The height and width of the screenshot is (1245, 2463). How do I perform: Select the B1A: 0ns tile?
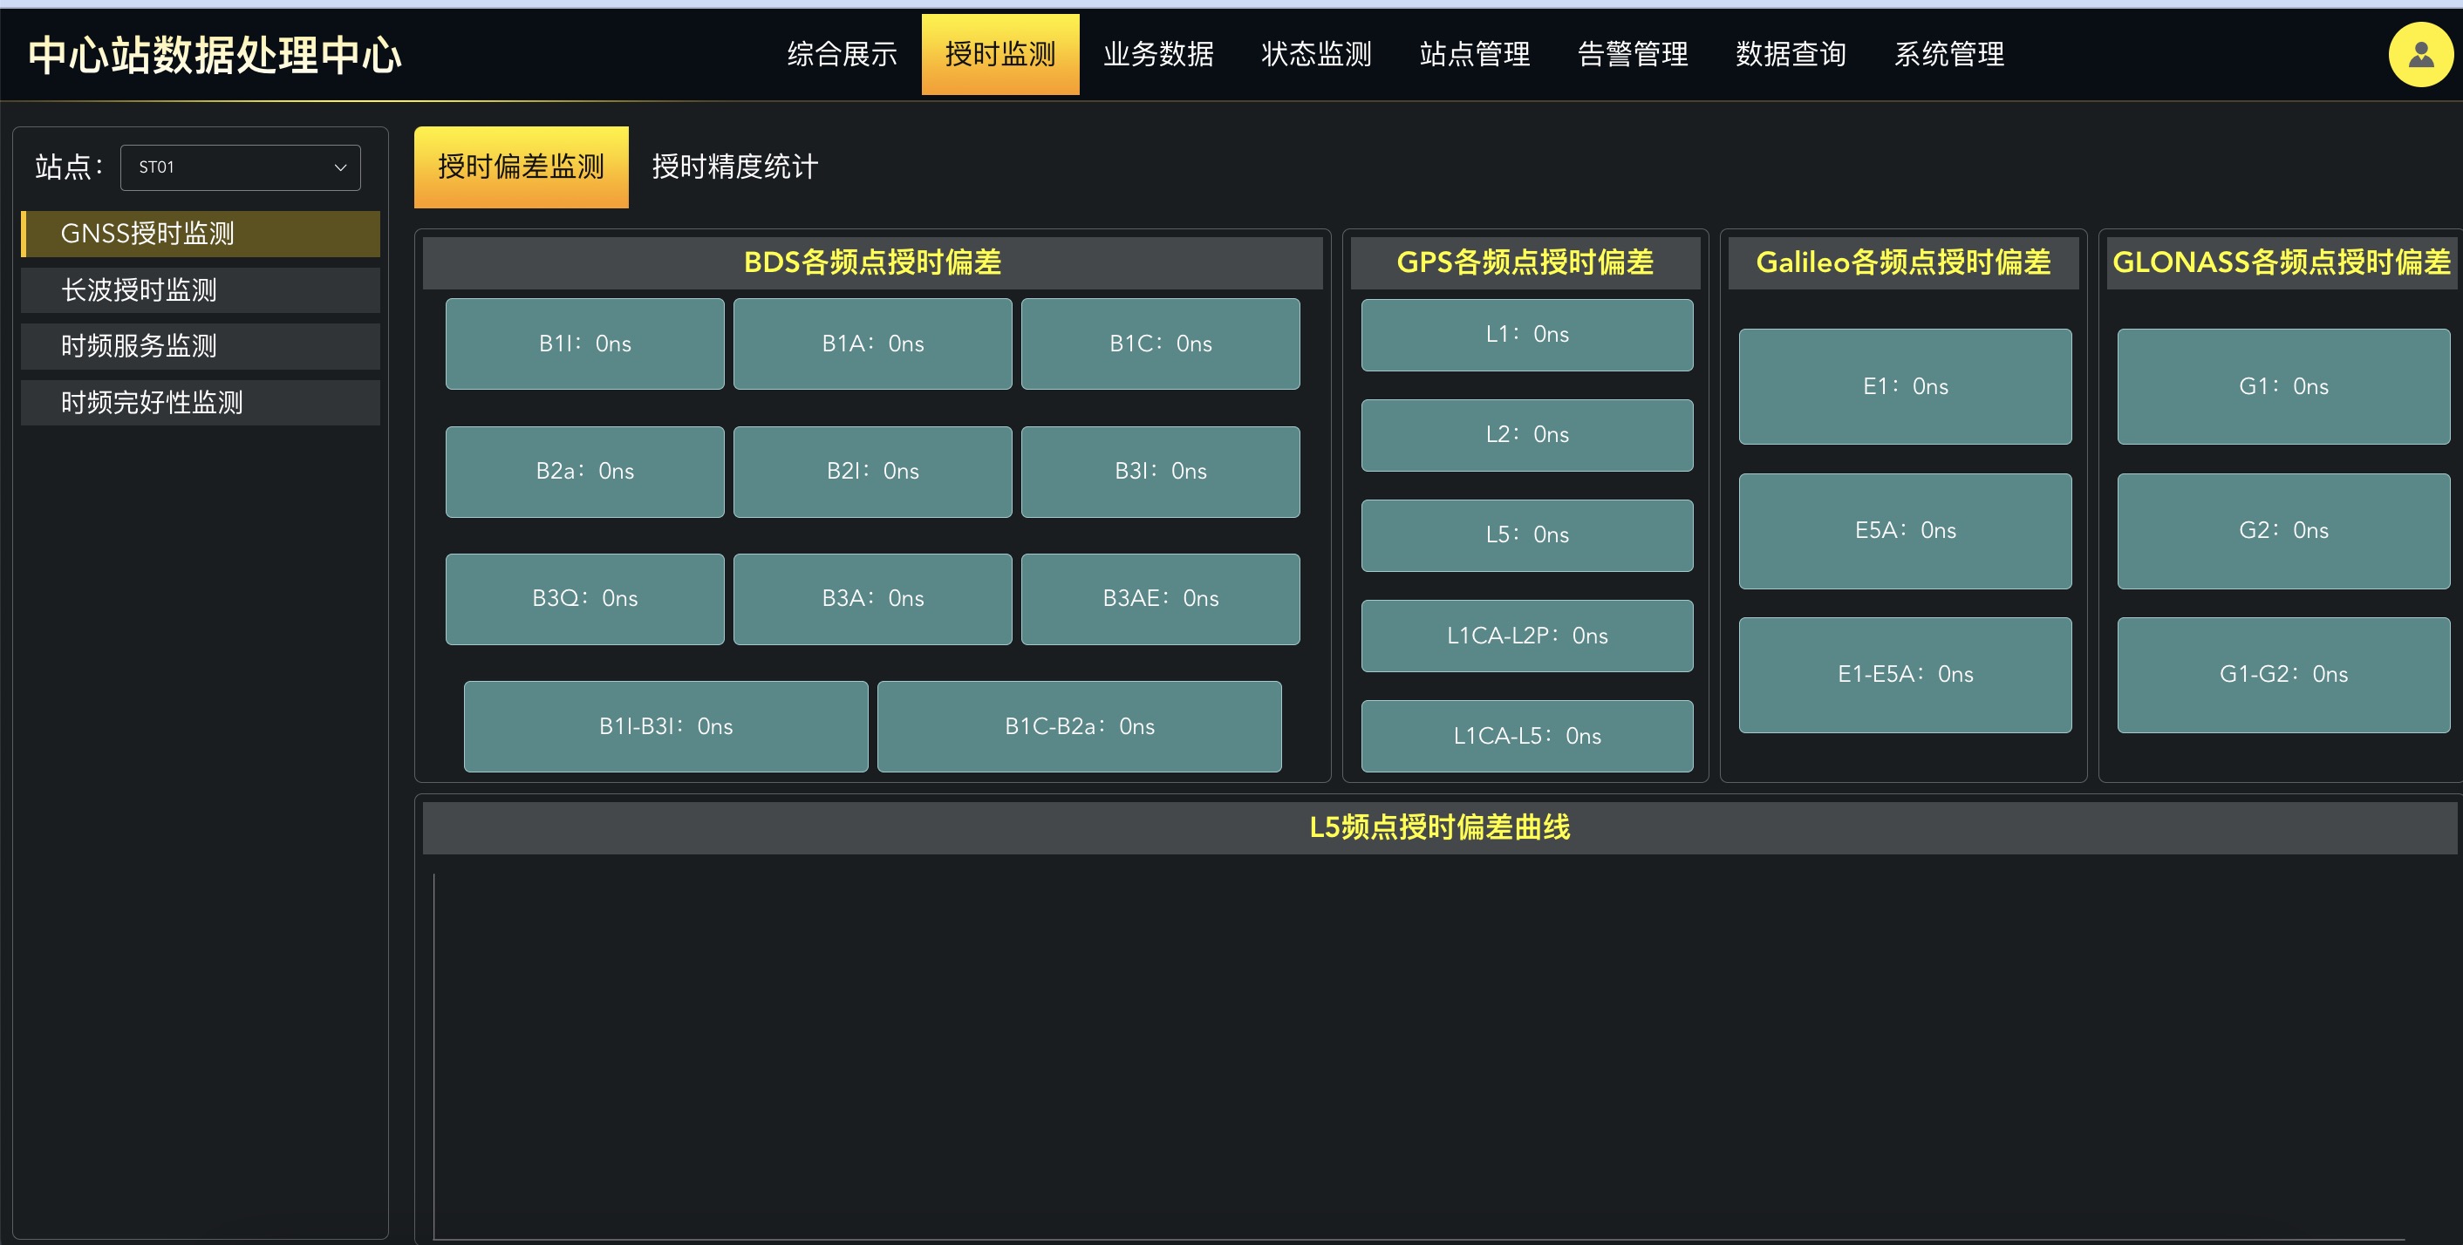(873, 344)
